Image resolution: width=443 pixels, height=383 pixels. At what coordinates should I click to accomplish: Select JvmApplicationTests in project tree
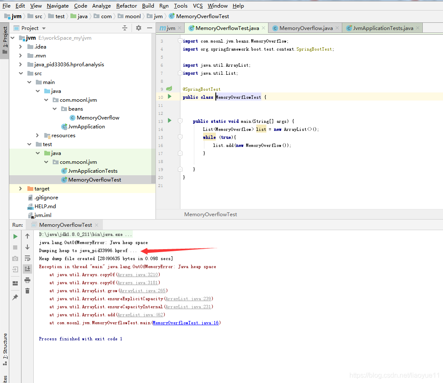coord(93,171)
